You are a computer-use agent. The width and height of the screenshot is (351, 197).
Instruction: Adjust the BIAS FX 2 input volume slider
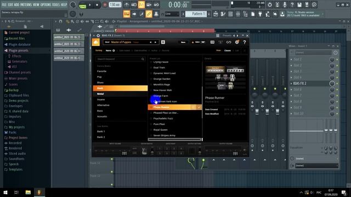pyautogui.click(x=124, y=153)
